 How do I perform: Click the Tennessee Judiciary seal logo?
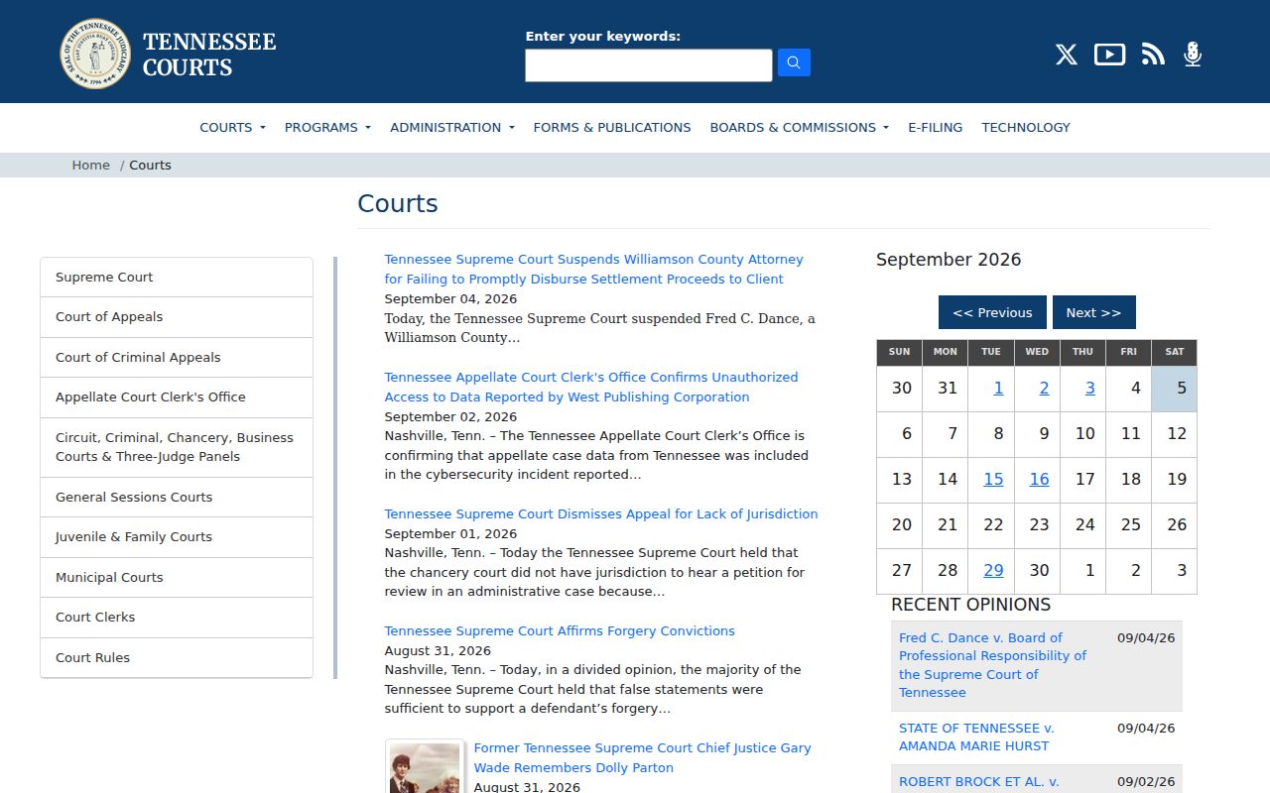click(95, 54)
